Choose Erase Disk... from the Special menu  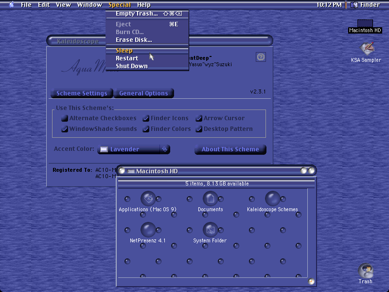tap(147, 40)
